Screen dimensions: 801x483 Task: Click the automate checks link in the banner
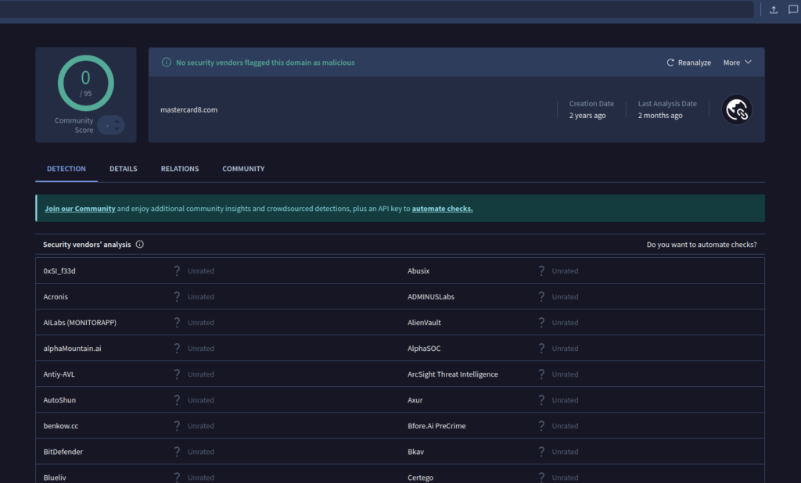(442, 208)
